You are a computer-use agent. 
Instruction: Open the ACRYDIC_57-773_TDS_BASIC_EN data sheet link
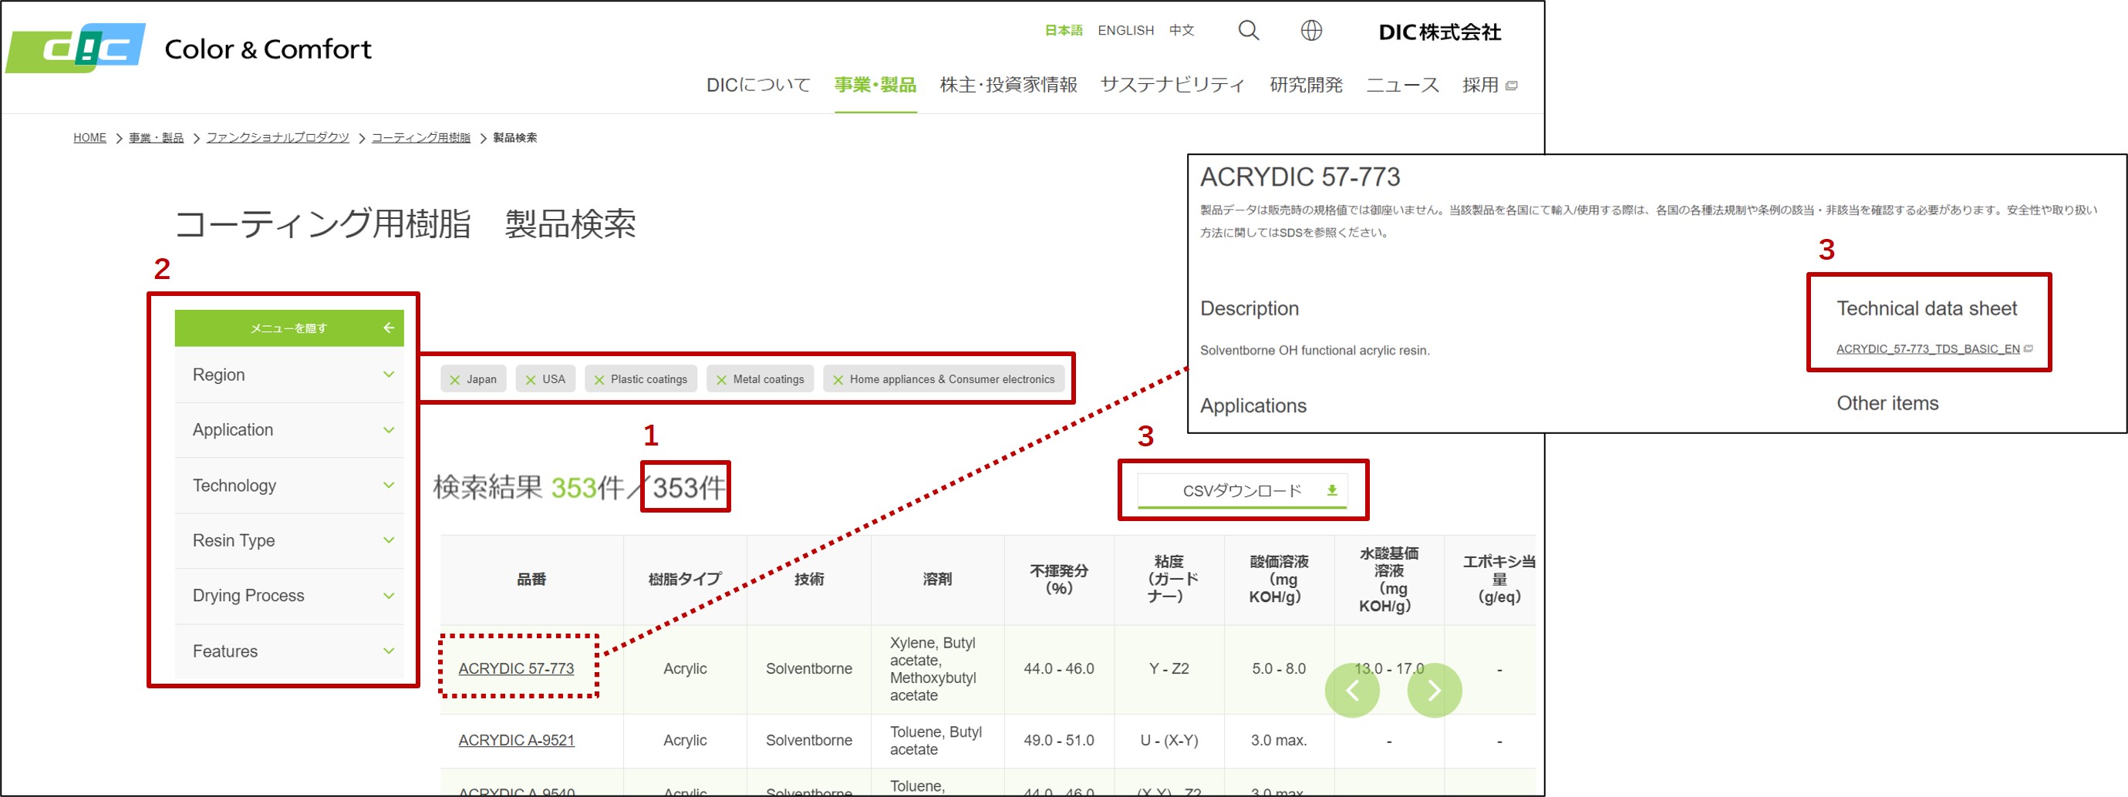1927,349
